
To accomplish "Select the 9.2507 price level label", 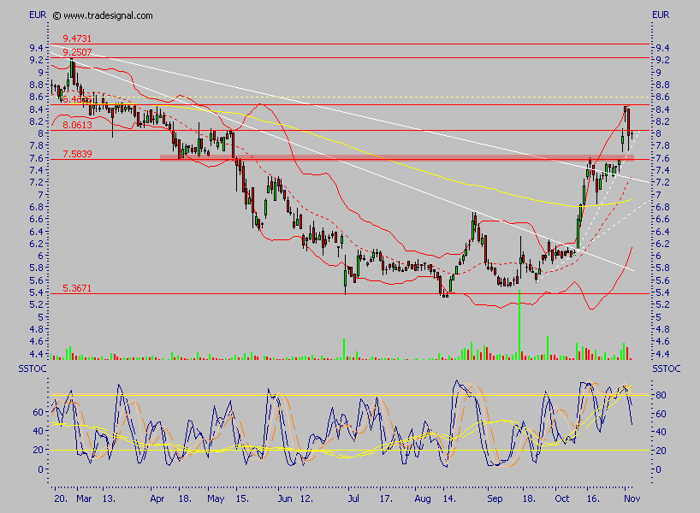I will click(77, 52).
